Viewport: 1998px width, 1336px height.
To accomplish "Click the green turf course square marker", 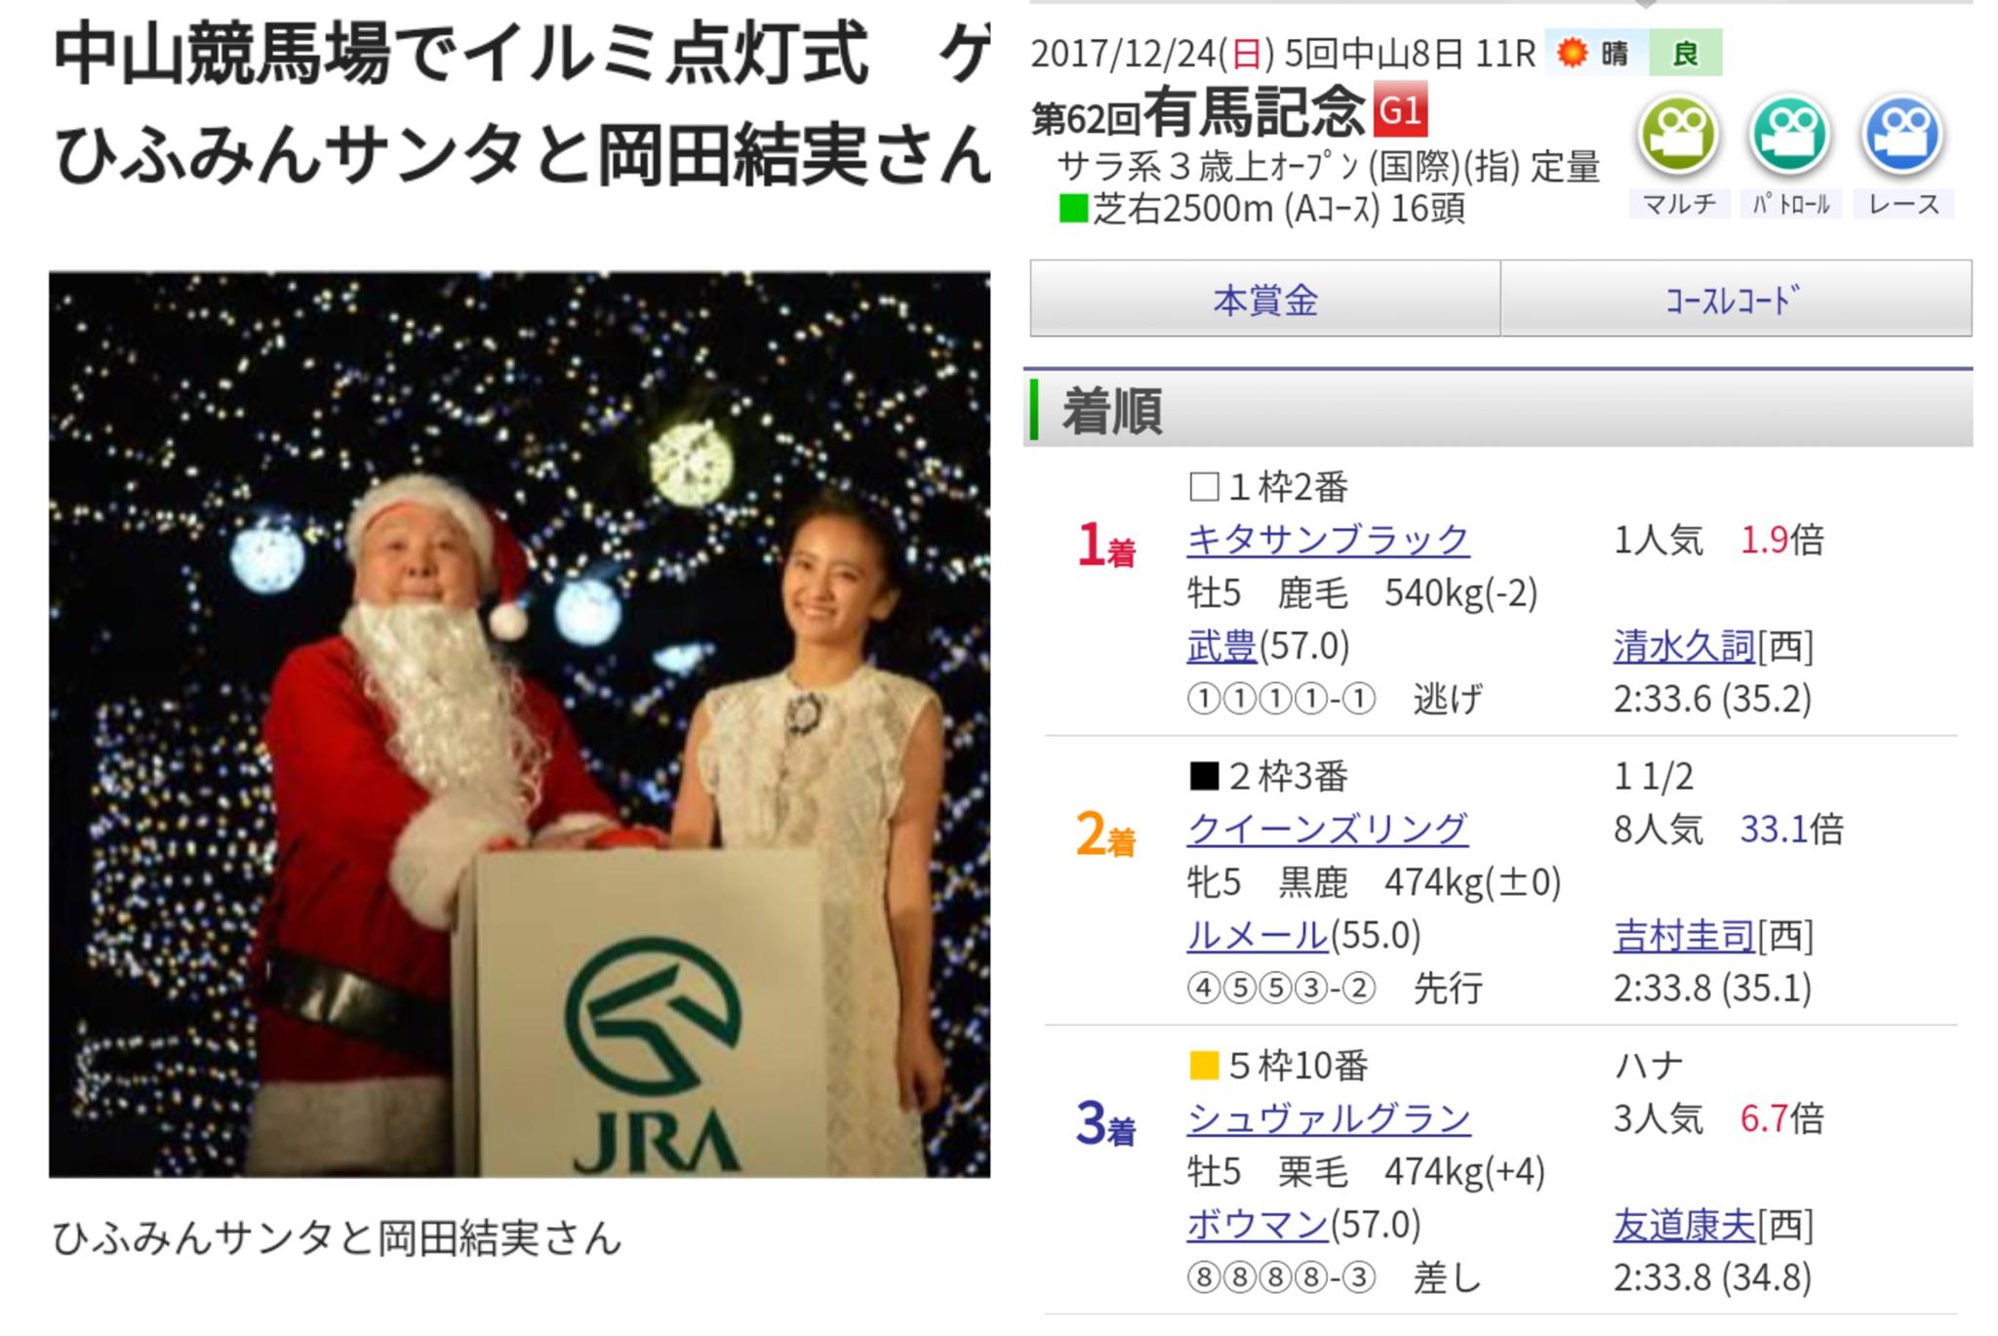I will pyautogui.click(x=1073, y=209).
